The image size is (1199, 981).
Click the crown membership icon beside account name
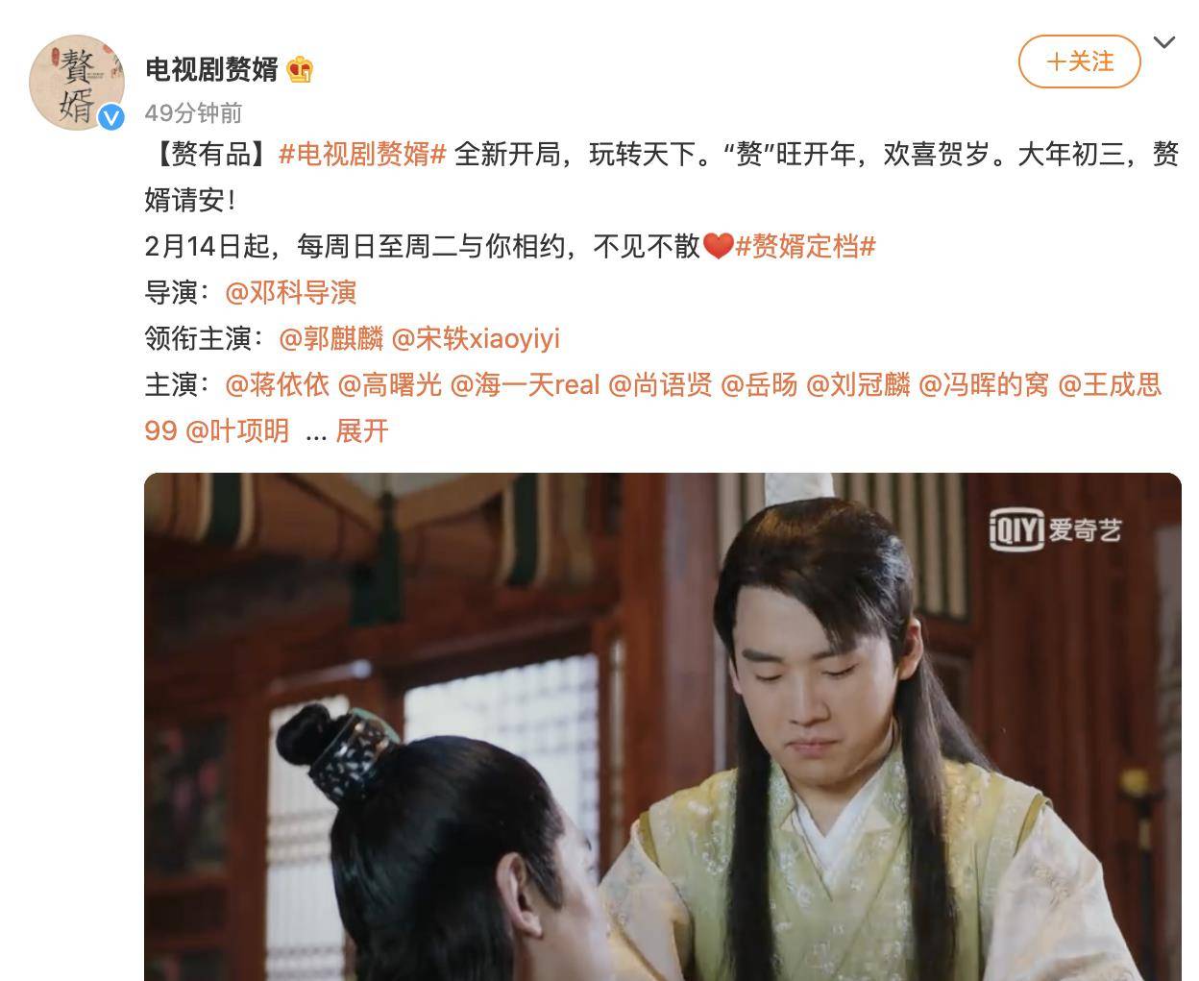point(300,69)
